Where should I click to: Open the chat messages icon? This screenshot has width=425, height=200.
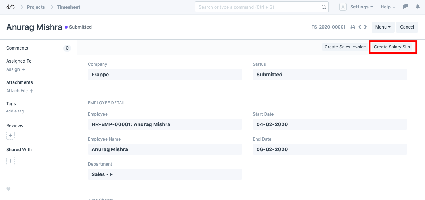tap(405, 7)
